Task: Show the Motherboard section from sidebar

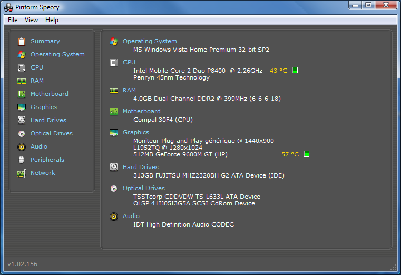Action: click(x=50, y=94)
